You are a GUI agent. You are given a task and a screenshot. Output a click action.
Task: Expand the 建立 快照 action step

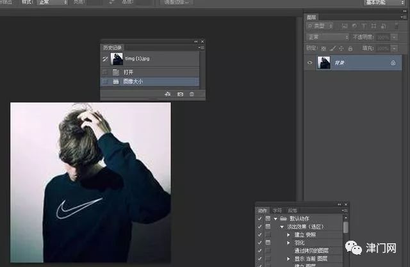click(x=288, y=235)
